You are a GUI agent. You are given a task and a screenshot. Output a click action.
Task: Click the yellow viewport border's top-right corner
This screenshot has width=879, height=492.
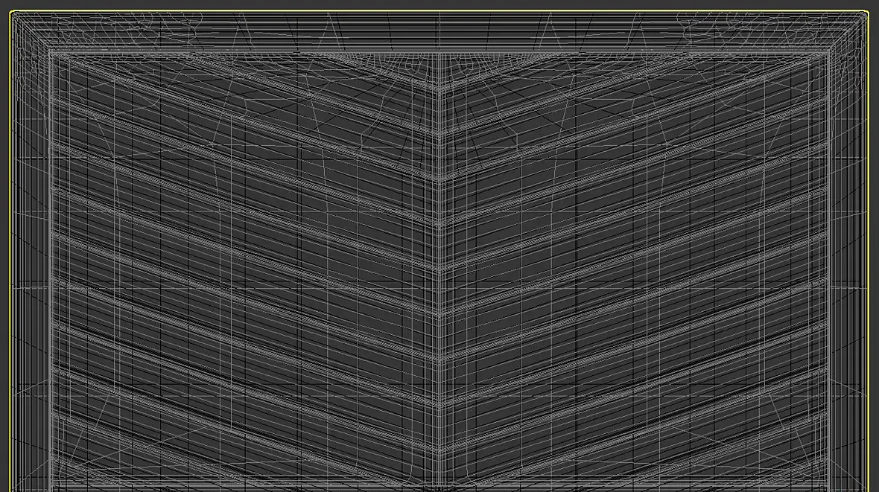pos(867,12)
